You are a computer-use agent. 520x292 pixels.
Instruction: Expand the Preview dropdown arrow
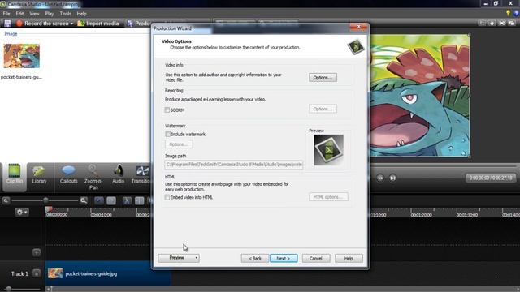[197, 258]
